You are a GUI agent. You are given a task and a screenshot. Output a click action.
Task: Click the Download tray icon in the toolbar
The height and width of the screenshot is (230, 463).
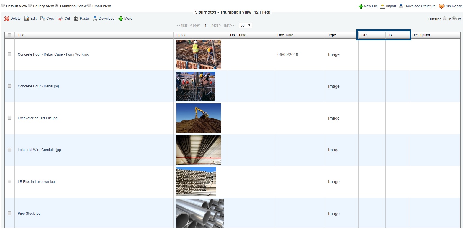click(95, 19)
